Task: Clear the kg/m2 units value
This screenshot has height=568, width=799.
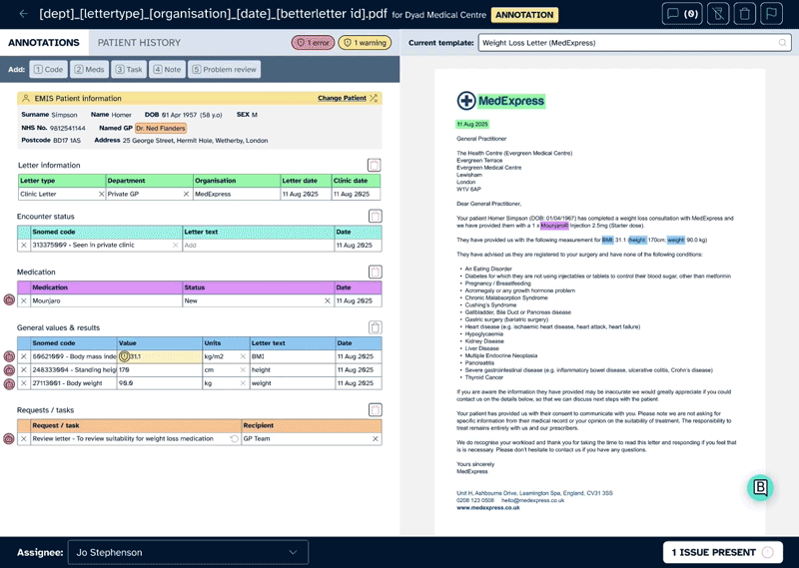Action: (243, 356)
